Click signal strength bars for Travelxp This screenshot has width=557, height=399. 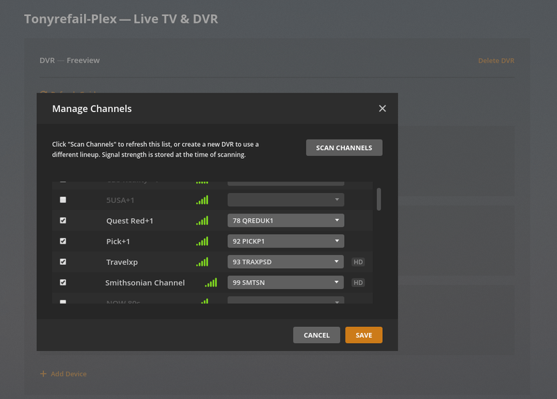pyautogui.click(x=202, y=262)
